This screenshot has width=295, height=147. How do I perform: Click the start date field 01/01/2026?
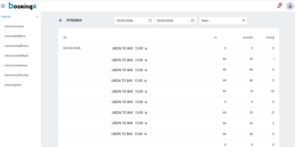[131, 21]
